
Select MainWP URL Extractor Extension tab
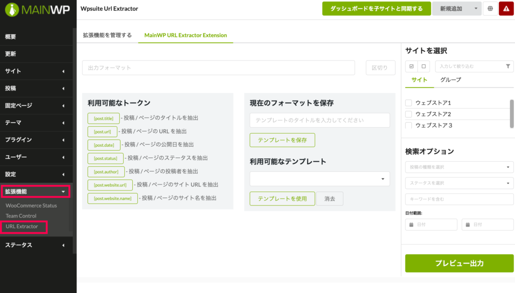point(186,35)
